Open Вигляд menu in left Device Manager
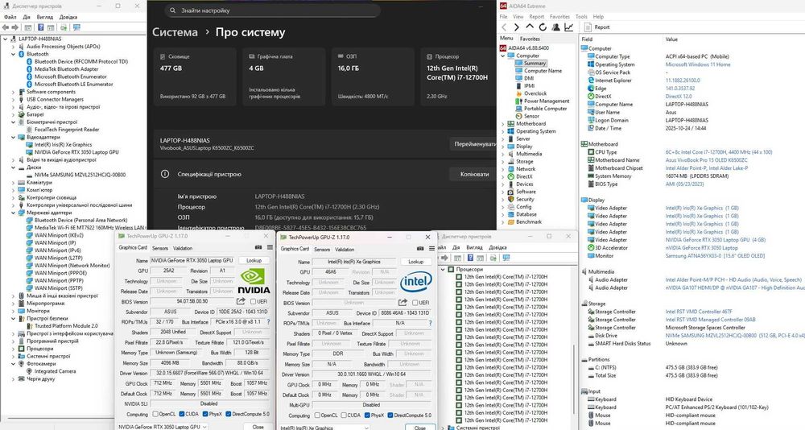805x430 pixels. coord(44,17)
